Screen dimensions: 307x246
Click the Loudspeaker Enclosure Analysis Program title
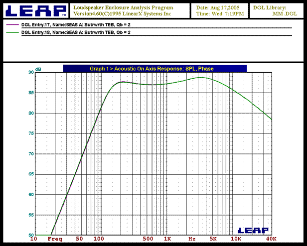click(123, 8)
